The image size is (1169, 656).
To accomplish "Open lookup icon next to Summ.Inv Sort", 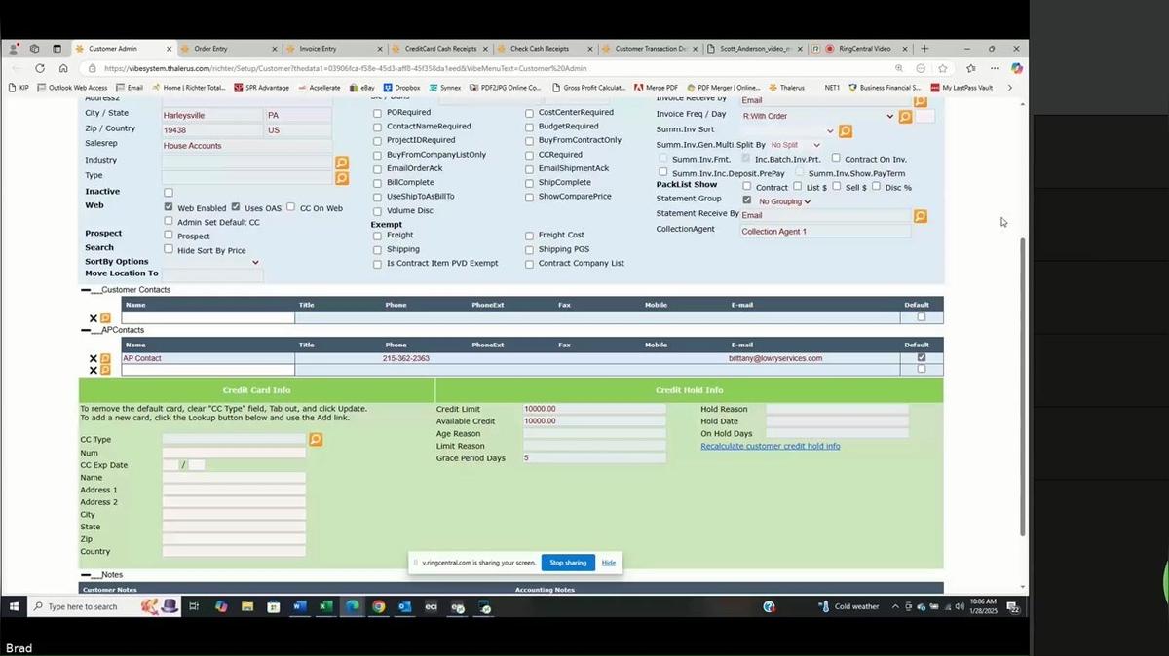I will (846, 131).
